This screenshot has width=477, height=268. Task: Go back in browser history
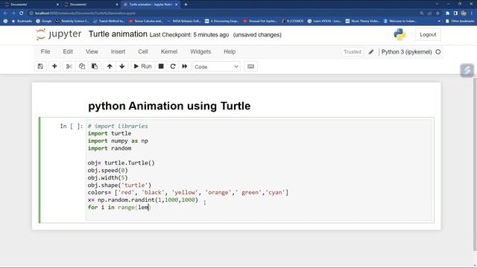tap(5, 13)
